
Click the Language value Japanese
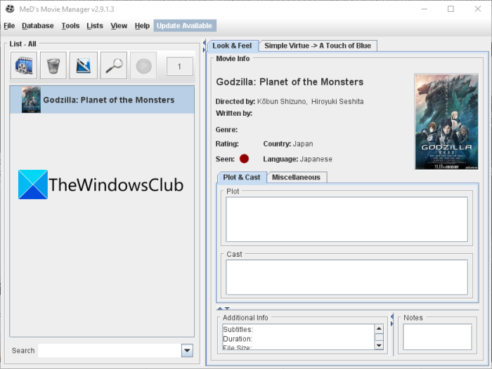click(x=316, y=159)
